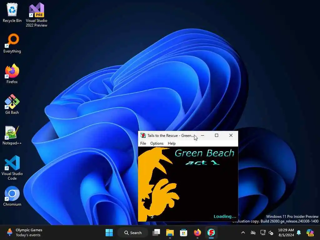Select the Chromium desktop shortcut
The width and height of the screenshot is (320, 240).
tap(12, 196)
